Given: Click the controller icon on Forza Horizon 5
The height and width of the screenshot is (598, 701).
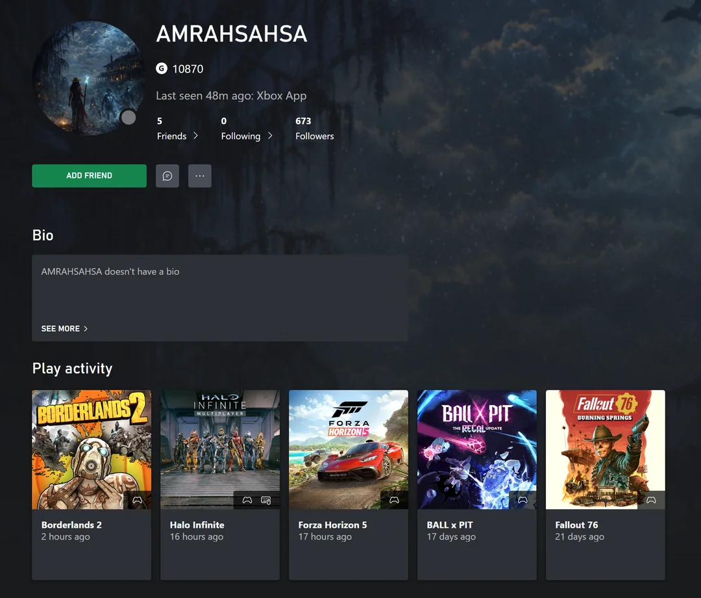Looking at the screenshot, I should click(394, 500).
